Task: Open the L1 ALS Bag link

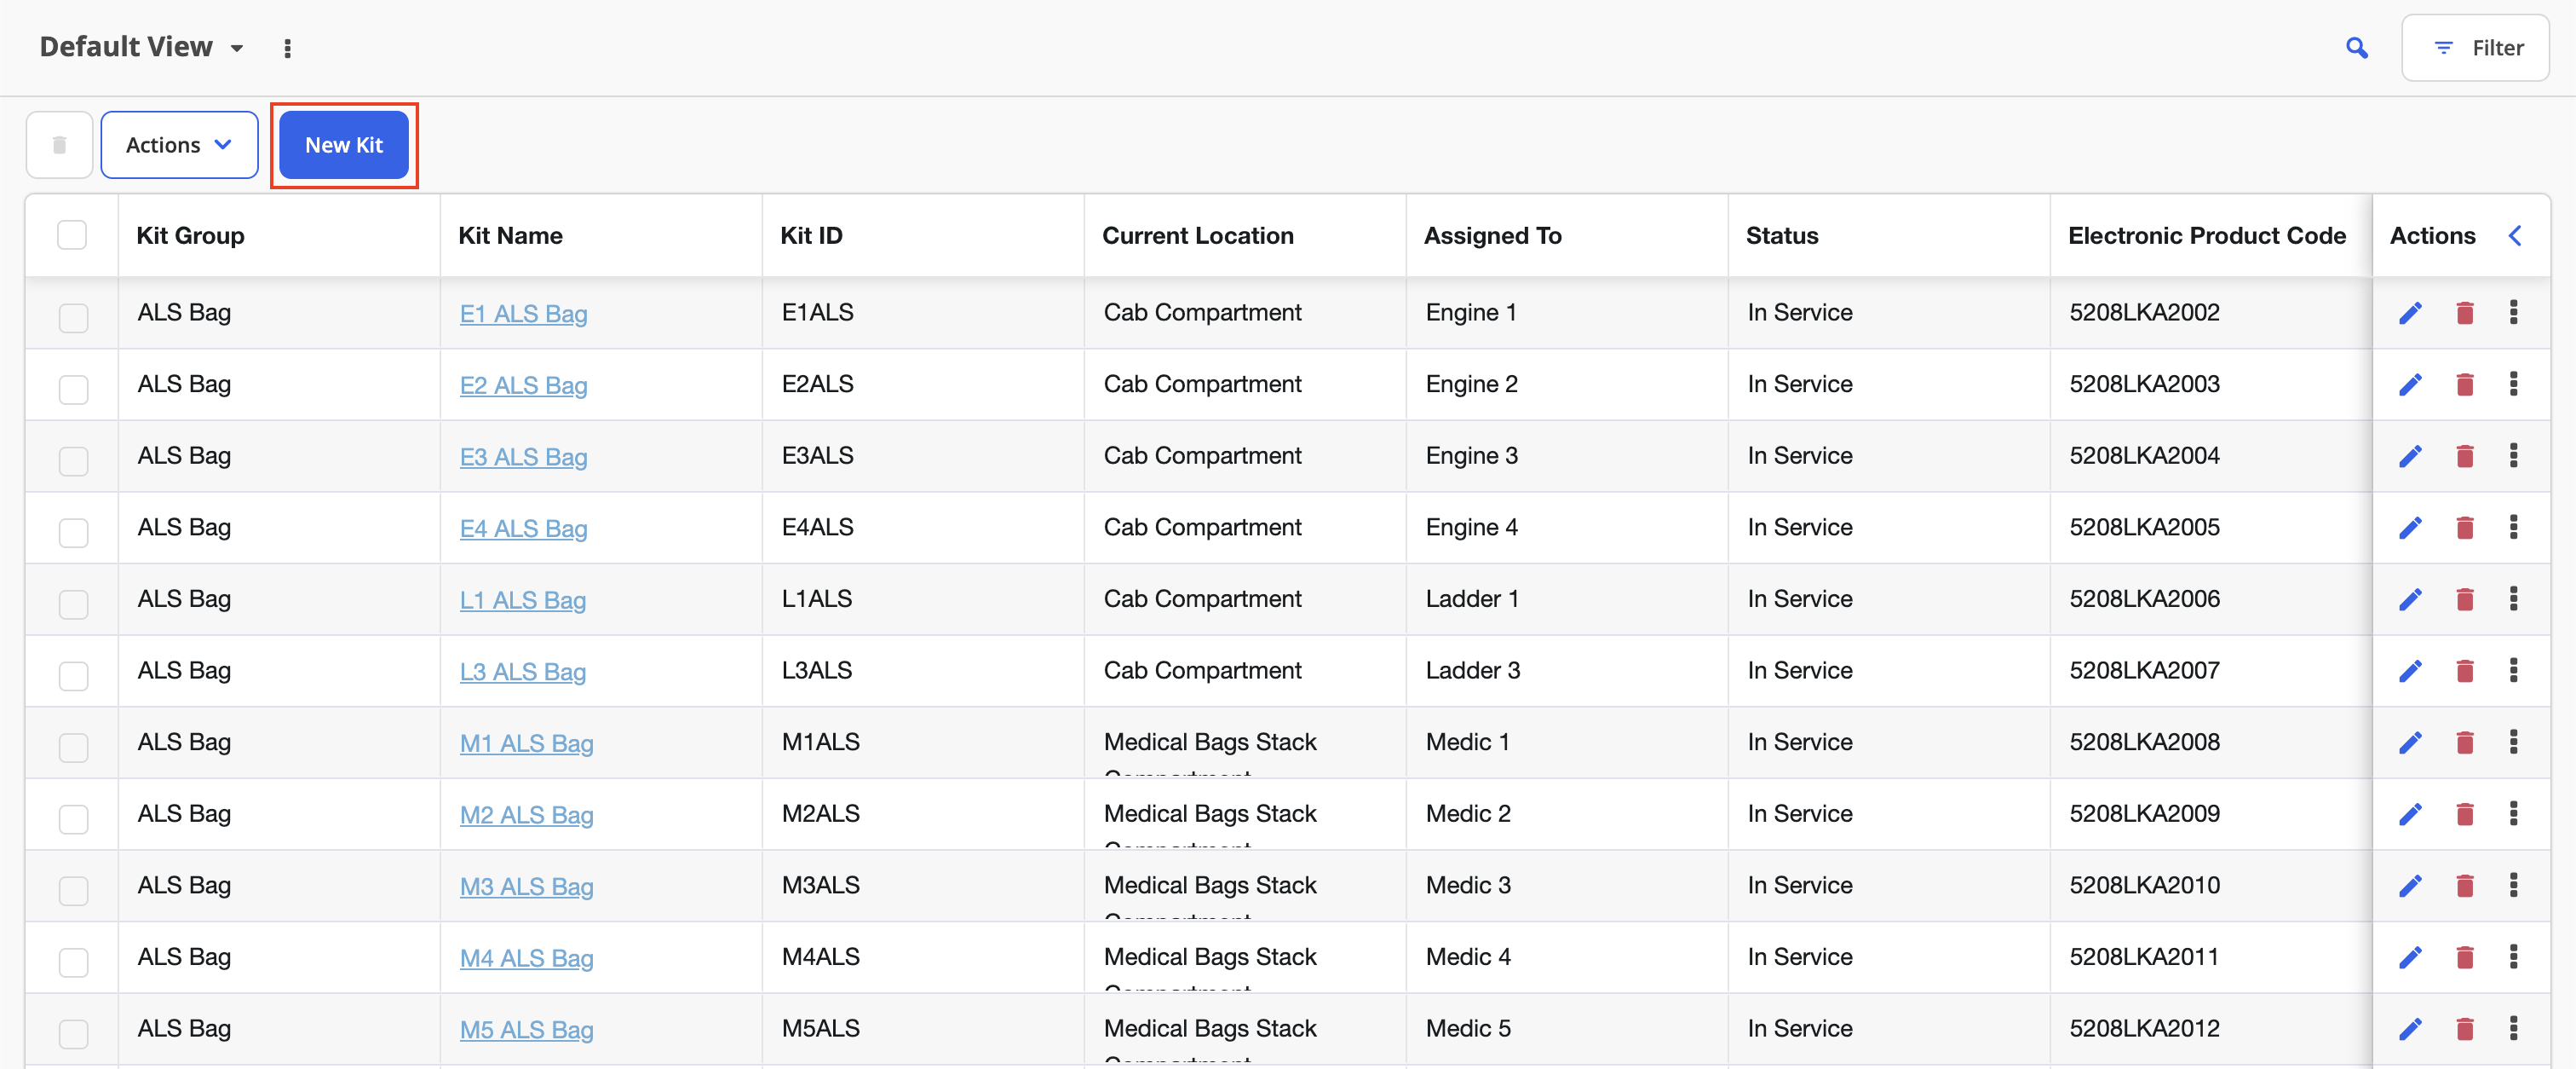Action: 522,600
